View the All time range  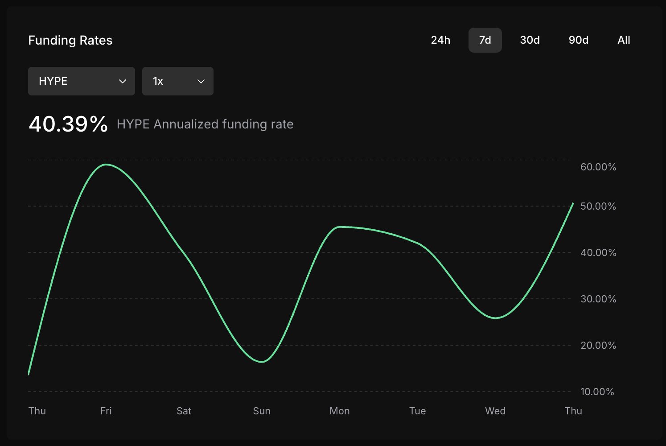624,40
